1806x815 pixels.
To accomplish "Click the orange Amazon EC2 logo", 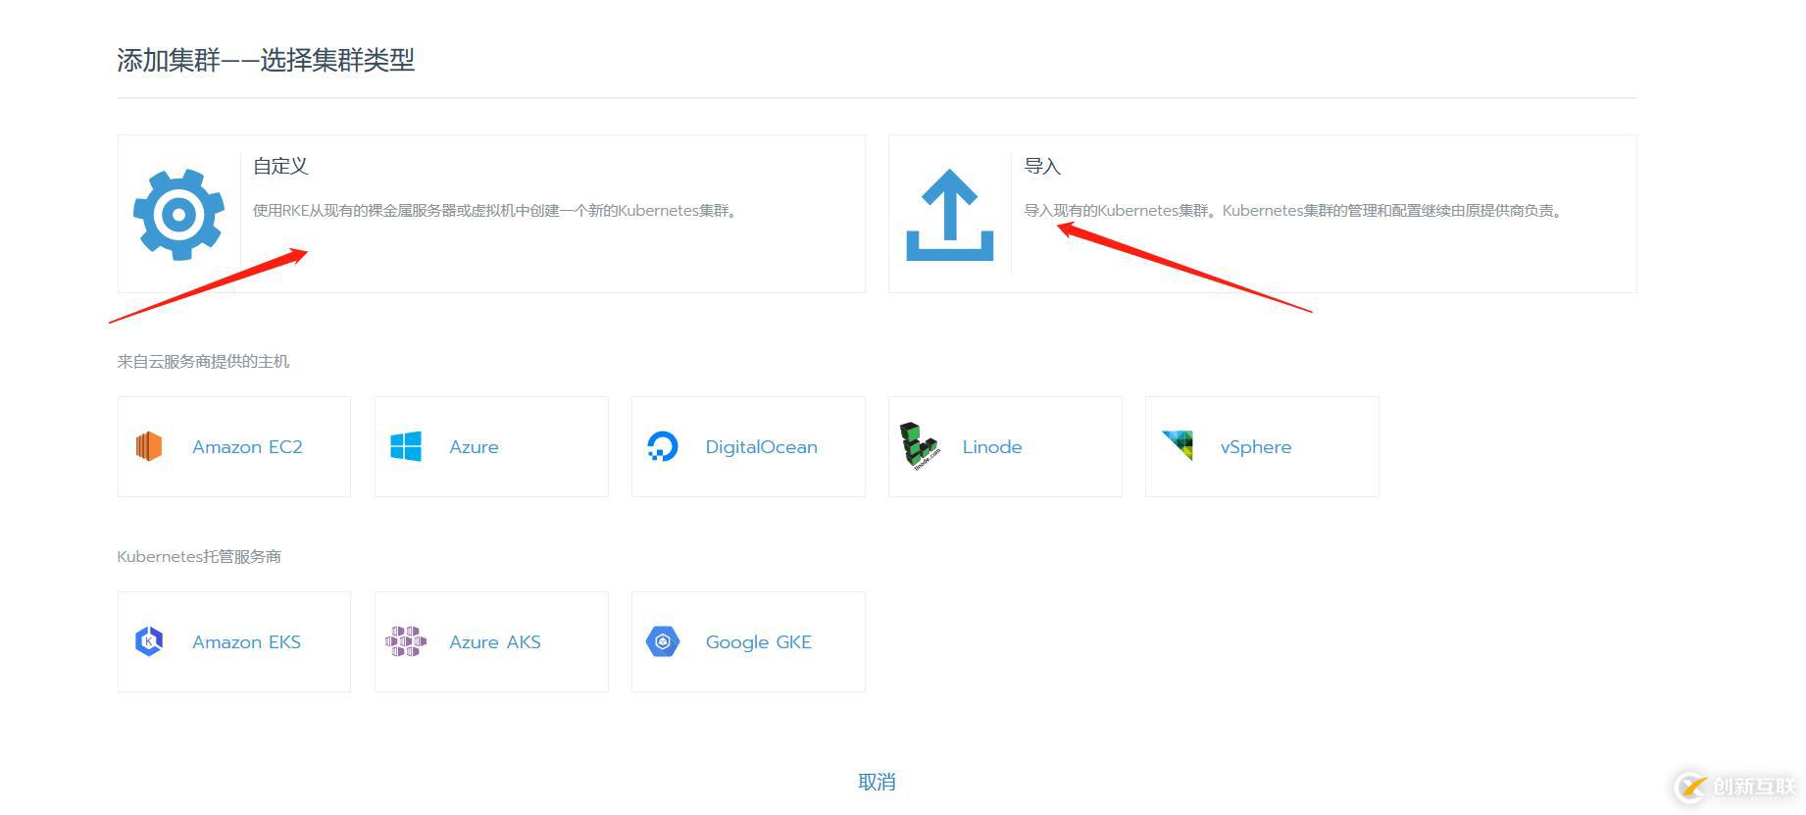I will point(149,446).
